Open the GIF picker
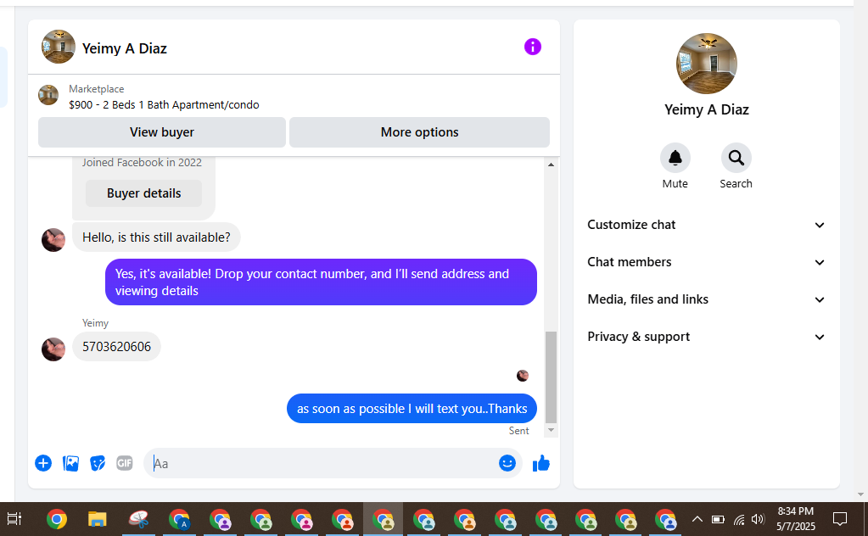Viewport: 868px width, 536px height. [x=125, y=463]
